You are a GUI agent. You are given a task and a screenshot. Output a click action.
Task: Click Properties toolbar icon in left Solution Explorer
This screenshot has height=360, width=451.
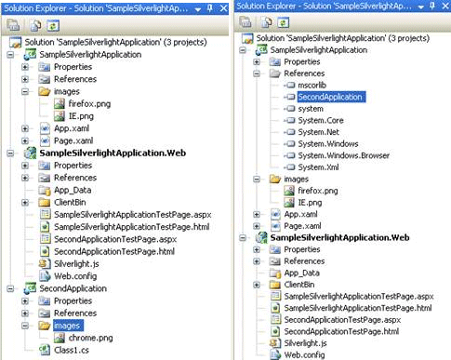tap(13, 25)
